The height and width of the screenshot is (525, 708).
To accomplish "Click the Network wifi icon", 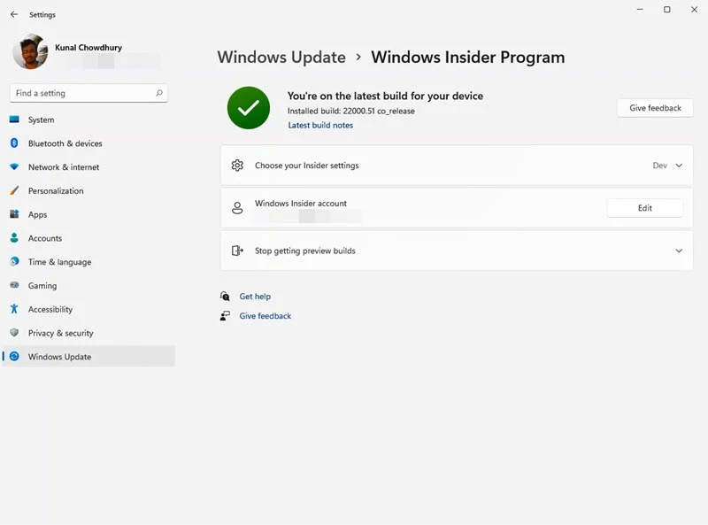I will pos(14,166).
